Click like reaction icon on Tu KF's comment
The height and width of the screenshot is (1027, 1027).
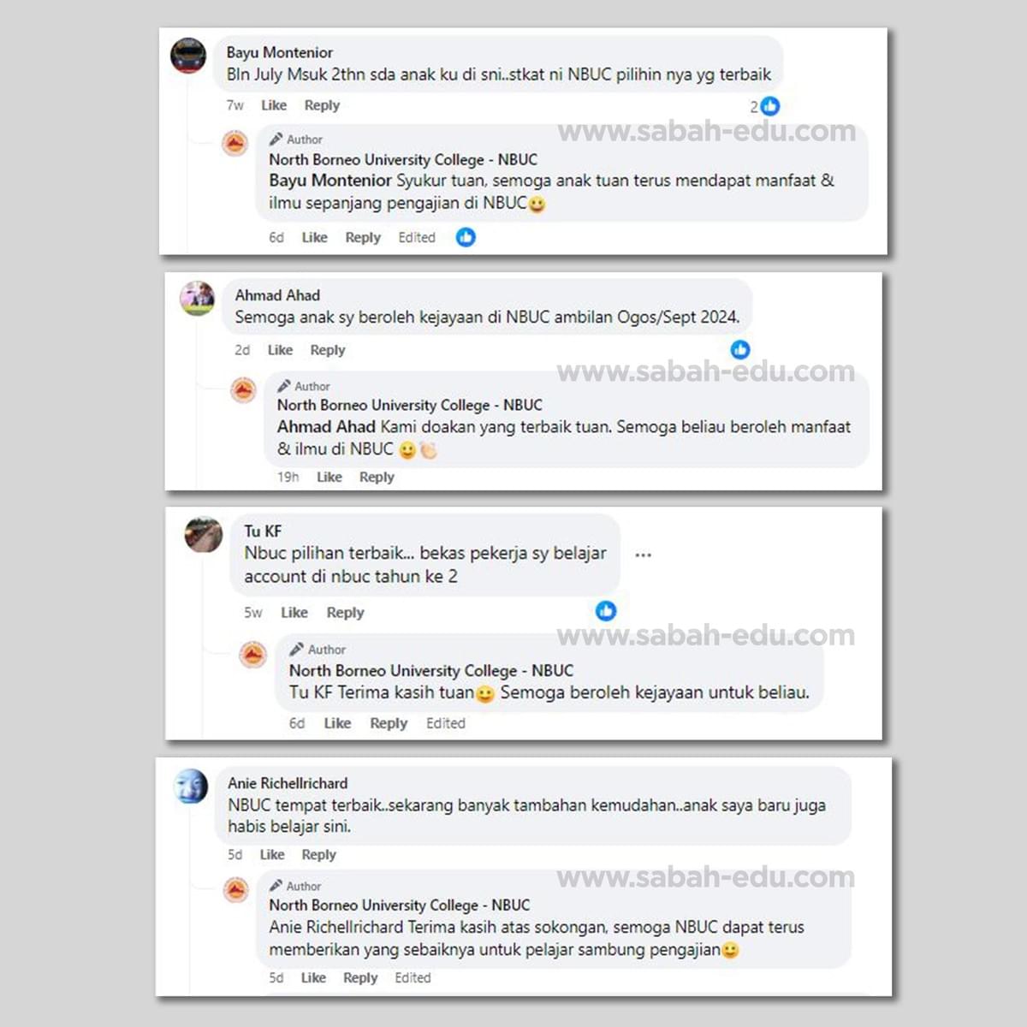pos(606,610)
